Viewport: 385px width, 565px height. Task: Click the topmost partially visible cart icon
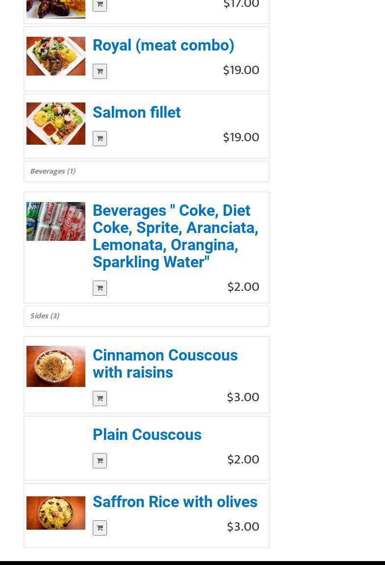(x=100, y=5)
